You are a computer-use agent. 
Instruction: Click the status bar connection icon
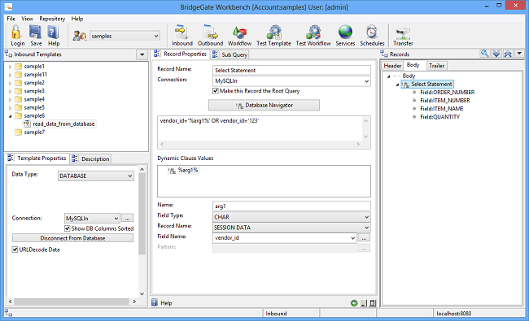point(8,313)
